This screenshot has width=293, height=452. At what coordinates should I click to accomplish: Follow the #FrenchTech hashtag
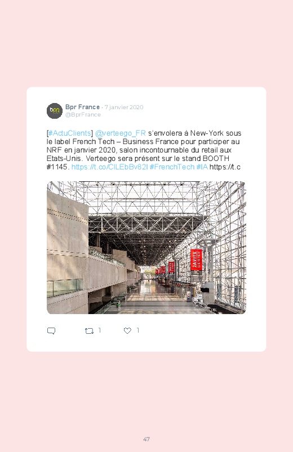pyautogui.click(x=172, y=167)
